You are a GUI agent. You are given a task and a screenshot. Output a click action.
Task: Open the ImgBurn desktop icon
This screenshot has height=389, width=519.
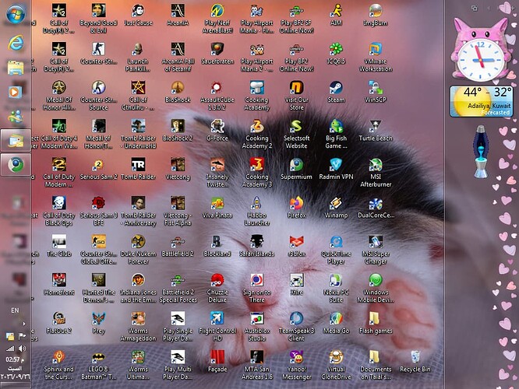[x=376, y=15]
